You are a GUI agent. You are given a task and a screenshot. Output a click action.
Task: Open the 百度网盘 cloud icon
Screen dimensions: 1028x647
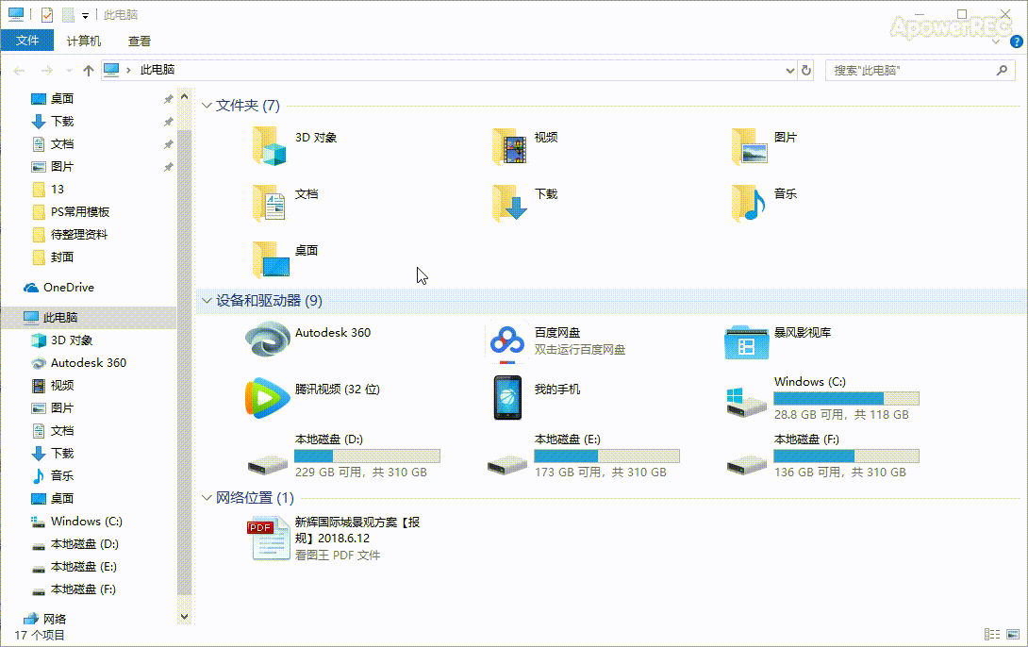[507, 340]
